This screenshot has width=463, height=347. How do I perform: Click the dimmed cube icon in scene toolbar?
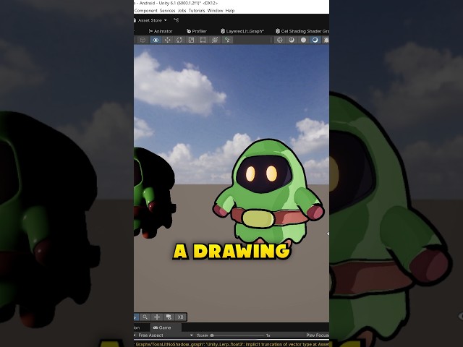(x=143, y=40)
